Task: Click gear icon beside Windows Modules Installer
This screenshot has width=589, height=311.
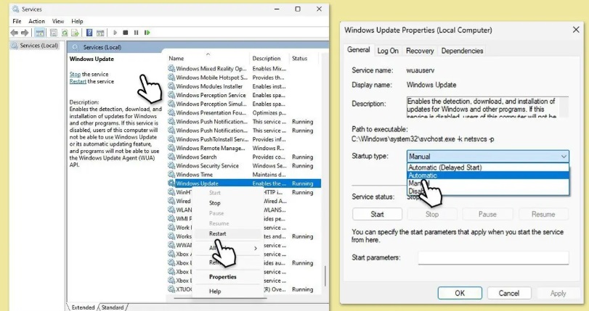Action: point(171,86)
